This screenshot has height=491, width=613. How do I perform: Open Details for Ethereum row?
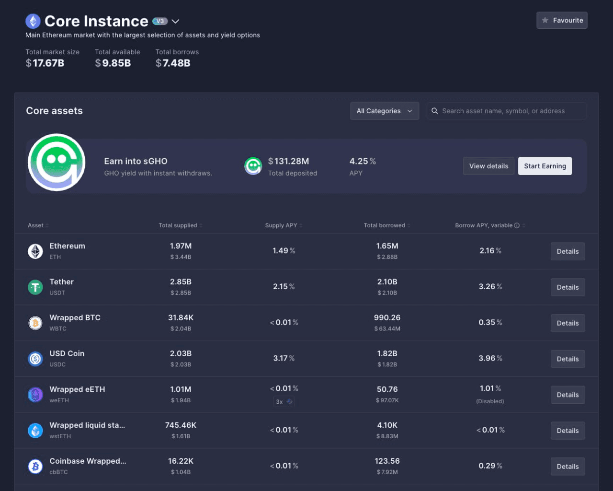[x=568, y=251]
